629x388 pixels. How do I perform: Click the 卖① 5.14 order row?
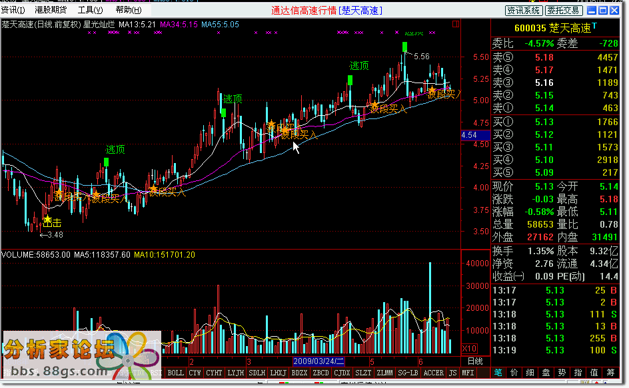coord(555,108)
